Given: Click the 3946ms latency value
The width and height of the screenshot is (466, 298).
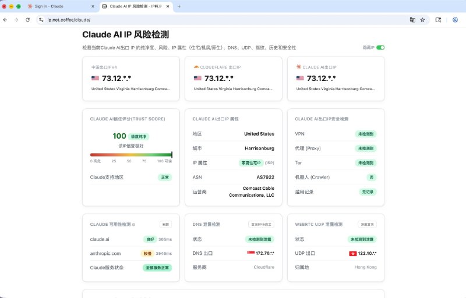Looking at the screenshot, I should point(164,254).
